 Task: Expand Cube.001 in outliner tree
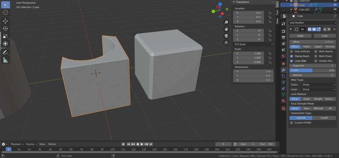(x=291, y=9)
